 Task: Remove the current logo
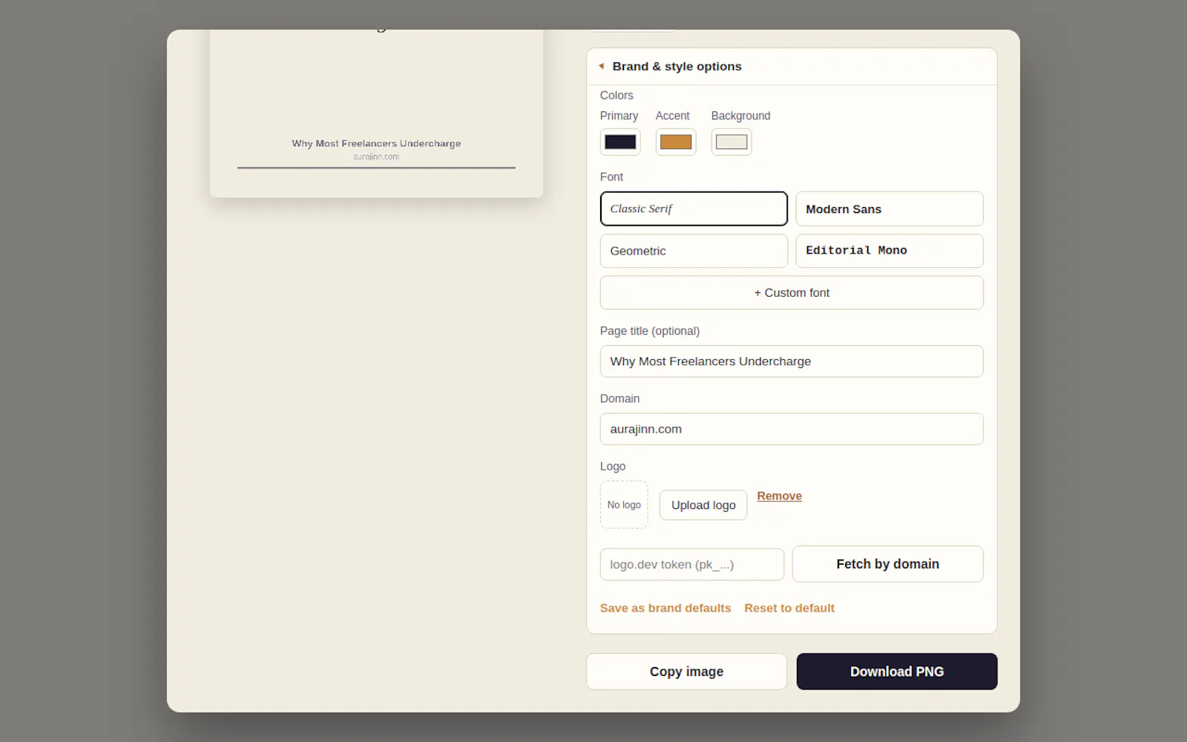pos(779,496)
